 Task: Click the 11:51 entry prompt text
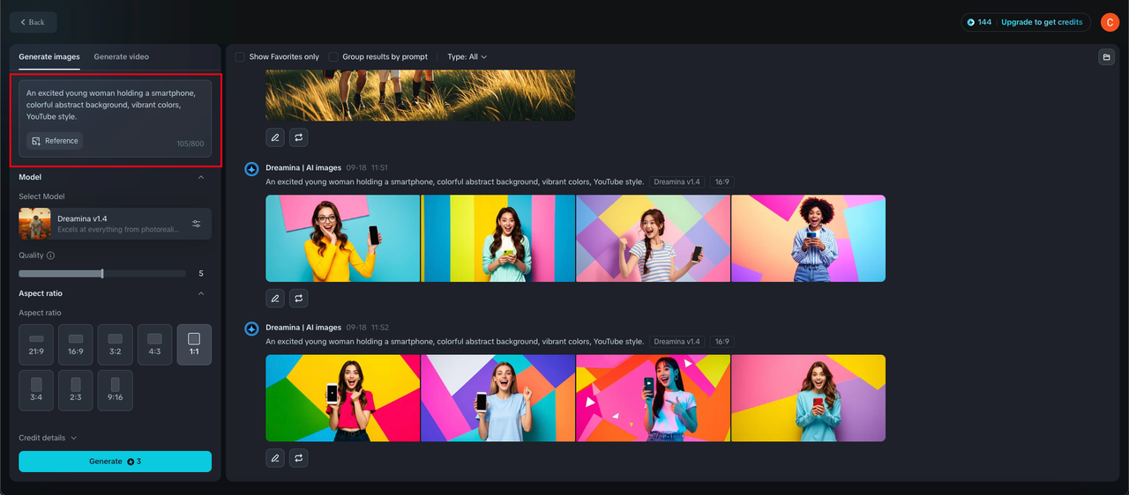[454, 182]
